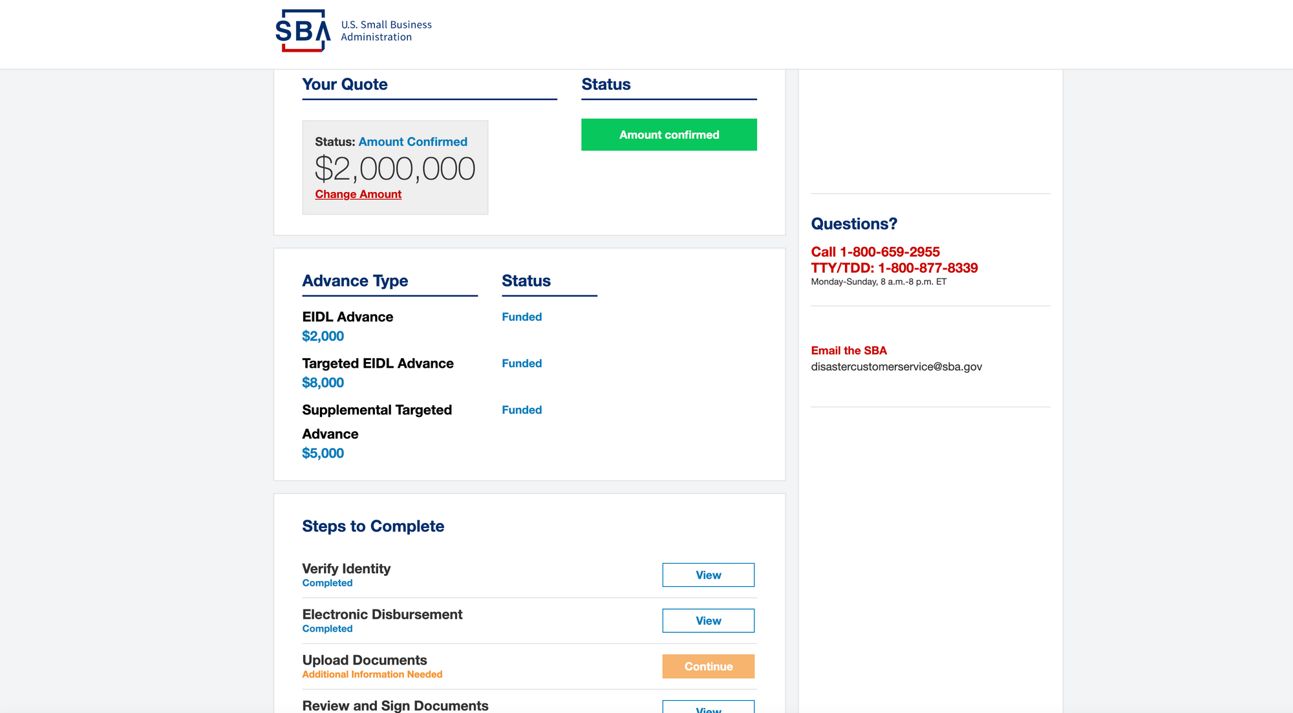The width and height of the screenshot is (1293, 713).
Task: Select the Steps to Complete section header
Action: tap(373, 526)
